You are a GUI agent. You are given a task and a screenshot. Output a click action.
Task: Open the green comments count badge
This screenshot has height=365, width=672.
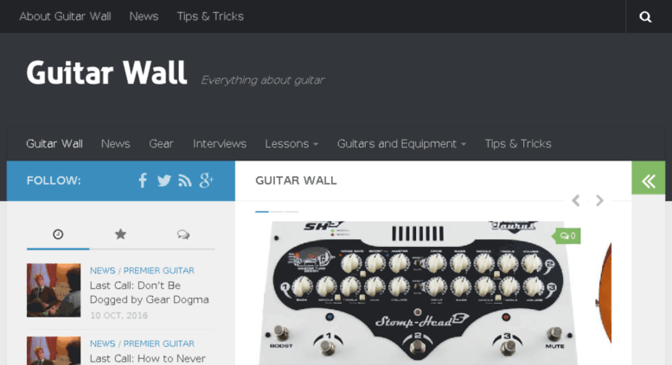coord(568,236)
